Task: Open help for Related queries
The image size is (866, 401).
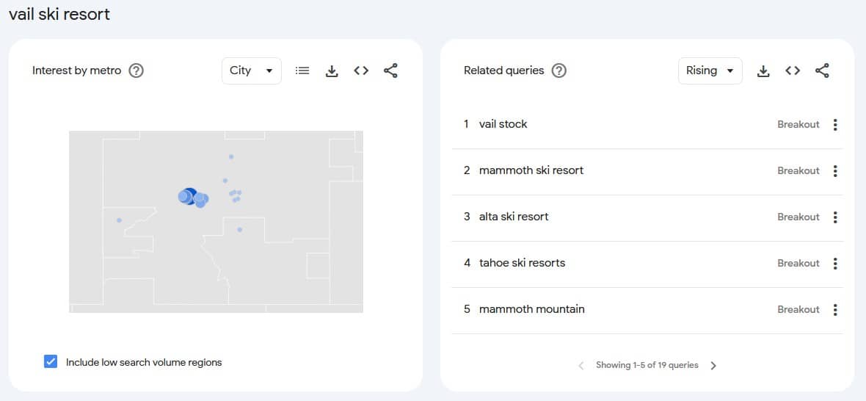Action: point(559,71)
